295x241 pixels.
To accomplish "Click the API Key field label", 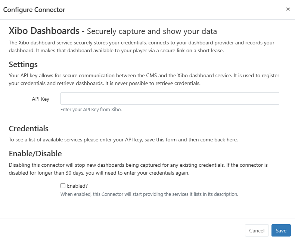I will tap(41, 99).
